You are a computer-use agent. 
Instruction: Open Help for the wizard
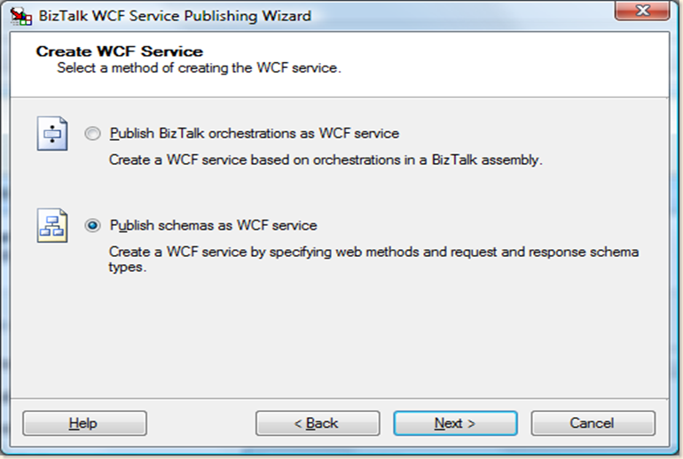pos(83,424)
